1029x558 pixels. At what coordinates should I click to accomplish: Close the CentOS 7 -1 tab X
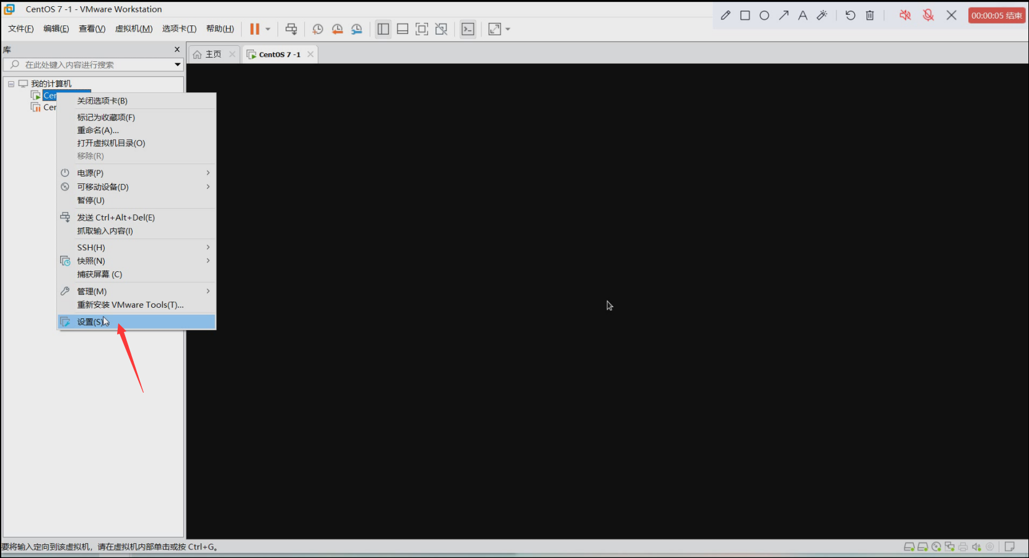(x=310, y=54)
